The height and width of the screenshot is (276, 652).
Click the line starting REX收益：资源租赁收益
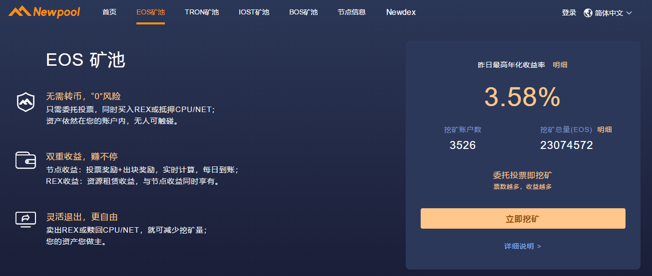pyautogui.click(x=133, y=182)
